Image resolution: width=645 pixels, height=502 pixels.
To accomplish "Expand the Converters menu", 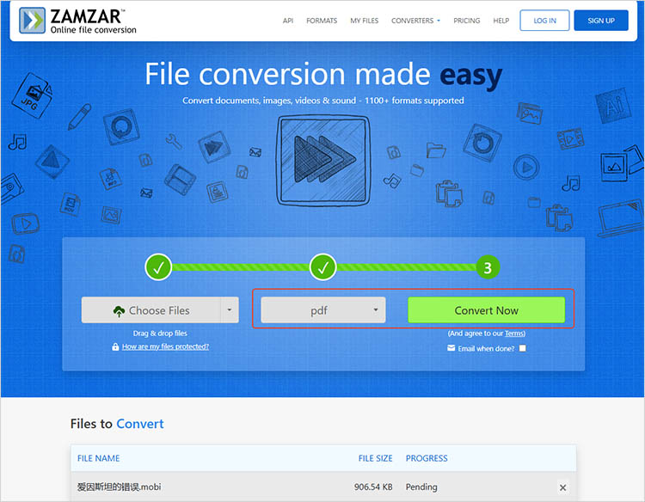I will tap(415, 21).
